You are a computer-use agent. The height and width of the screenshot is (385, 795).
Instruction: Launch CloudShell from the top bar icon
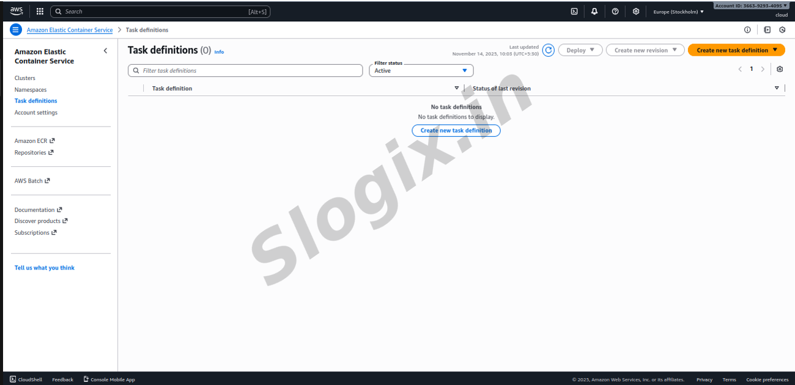[574, 11]
